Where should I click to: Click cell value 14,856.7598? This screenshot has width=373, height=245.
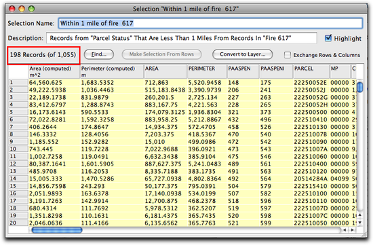tap(47, 186)
